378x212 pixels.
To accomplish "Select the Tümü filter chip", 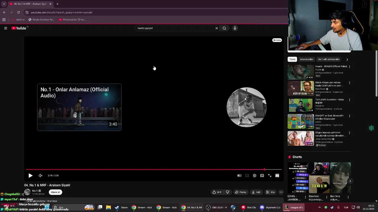I will click(292, 59).
